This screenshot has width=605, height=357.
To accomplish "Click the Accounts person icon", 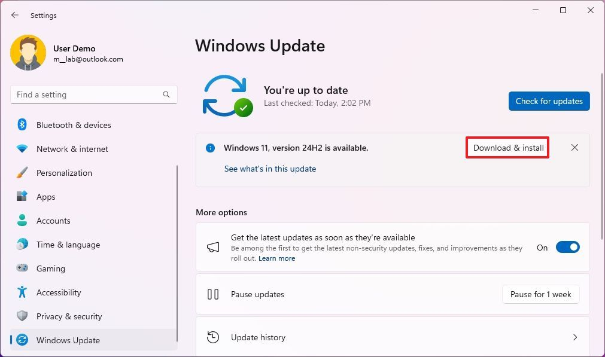I will [x=22, y=220].
